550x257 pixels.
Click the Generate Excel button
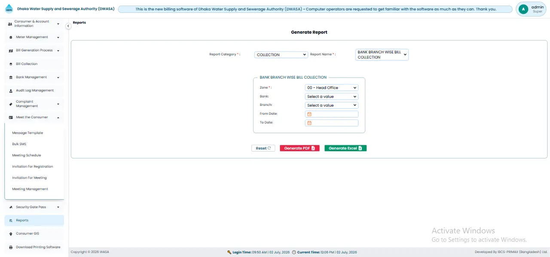point(345,148)
